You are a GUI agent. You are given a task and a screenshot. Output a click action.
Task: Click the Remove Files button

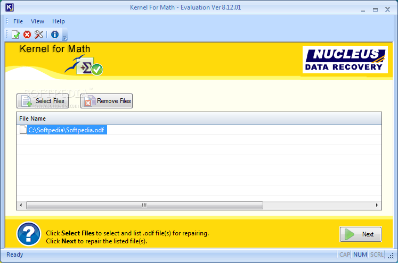pyautogui.click(x=107, y=101)
